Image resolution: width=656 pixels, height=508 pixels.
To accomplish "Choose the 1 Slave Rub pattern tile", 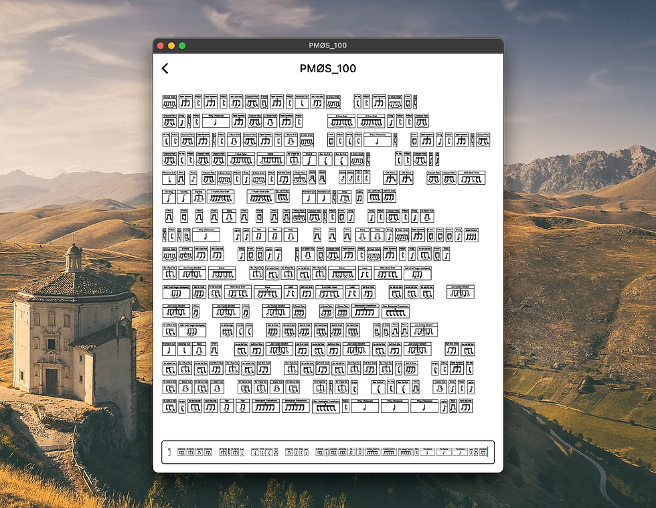I will pos(272,120).
